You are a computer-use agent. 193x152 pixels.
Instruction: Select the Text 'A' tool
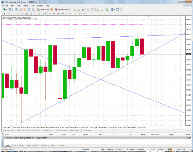click(x=35, y=14)
